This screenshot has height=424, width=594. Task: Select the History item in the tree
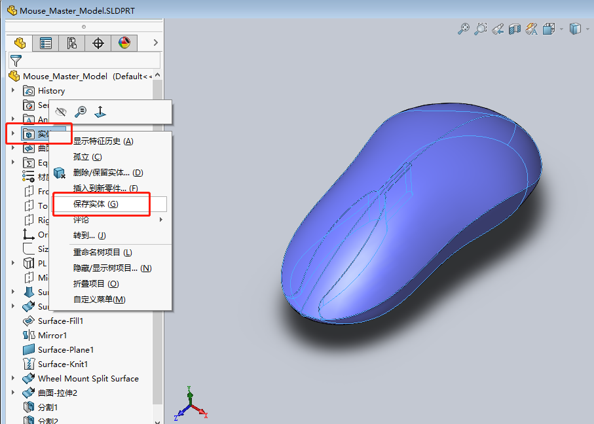pyautogui.click(x=51, y=91)
